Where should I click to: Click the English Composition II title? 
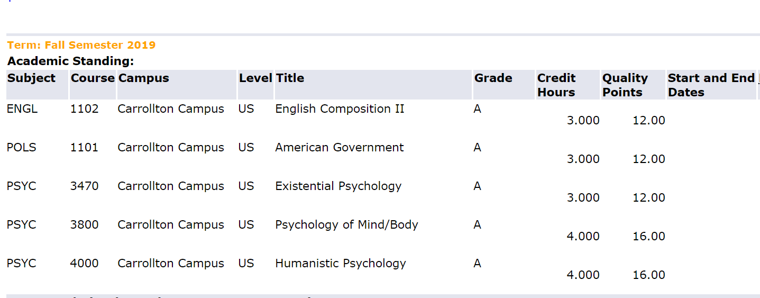pos(340,109)
